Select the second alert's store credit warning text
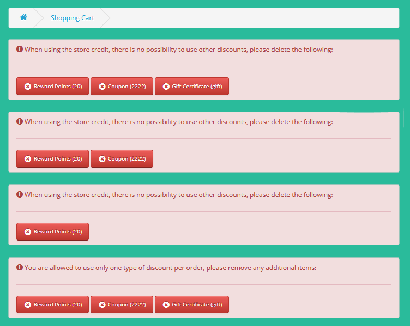The image size is (410, 326). pyautogui.click(x=179, y=122)
